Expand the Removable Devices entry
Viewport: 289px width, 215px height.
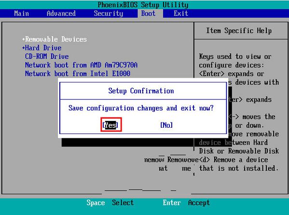coord(55,39)
